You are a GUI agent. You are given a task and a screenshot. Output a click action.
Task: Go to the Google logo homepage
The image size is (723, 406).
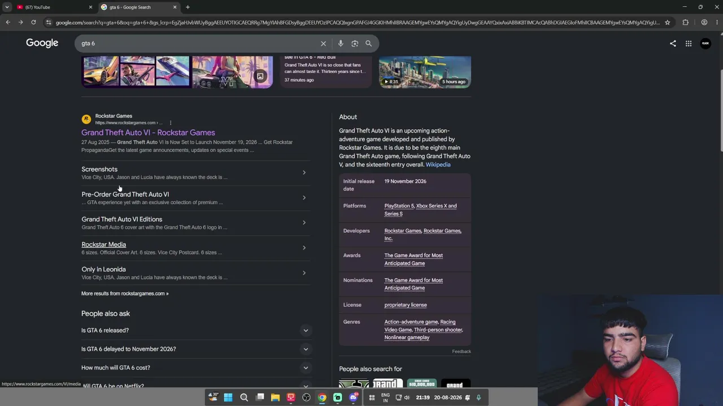(x=42, y=43)
